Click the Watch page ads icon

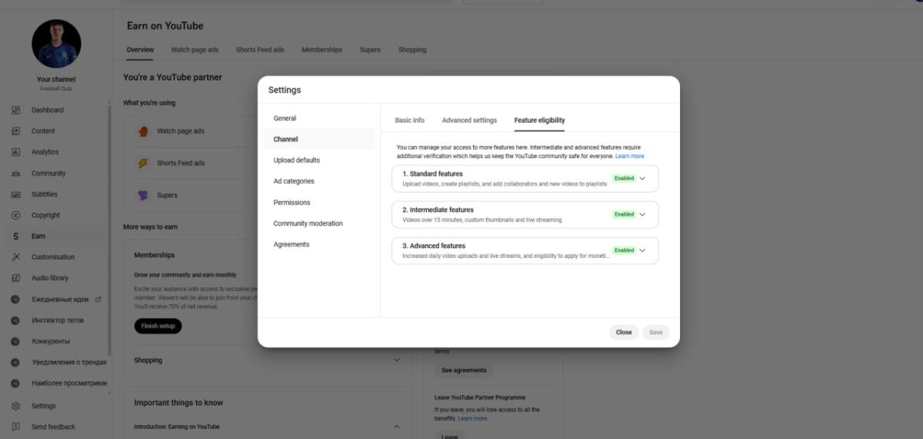(142, 131)
